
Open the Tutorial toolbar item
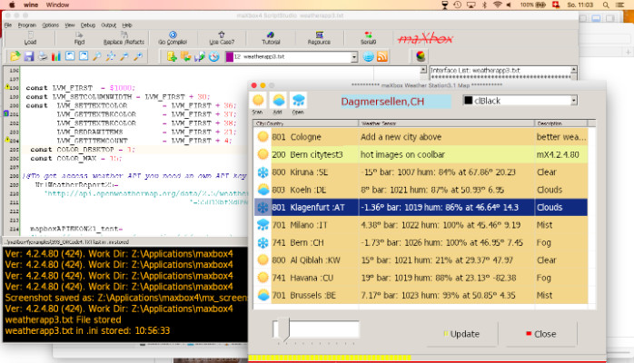(x=271, y=38)
